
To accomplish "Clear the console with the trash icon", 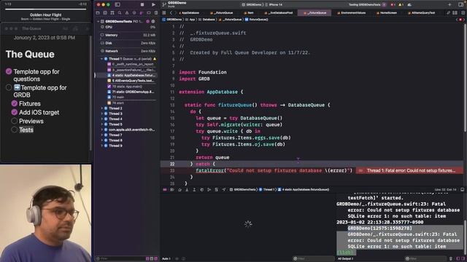I will (x=451, y=259).
